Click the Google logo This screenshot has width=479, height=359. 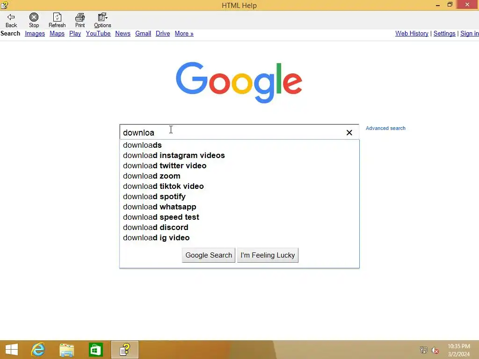[x=239, y=82]
